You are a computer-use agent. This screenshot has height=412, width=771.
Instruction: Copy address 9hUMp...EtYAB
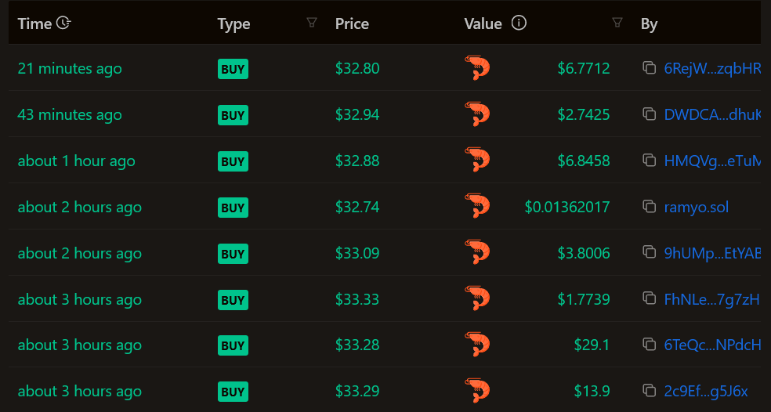coord(649,253)
